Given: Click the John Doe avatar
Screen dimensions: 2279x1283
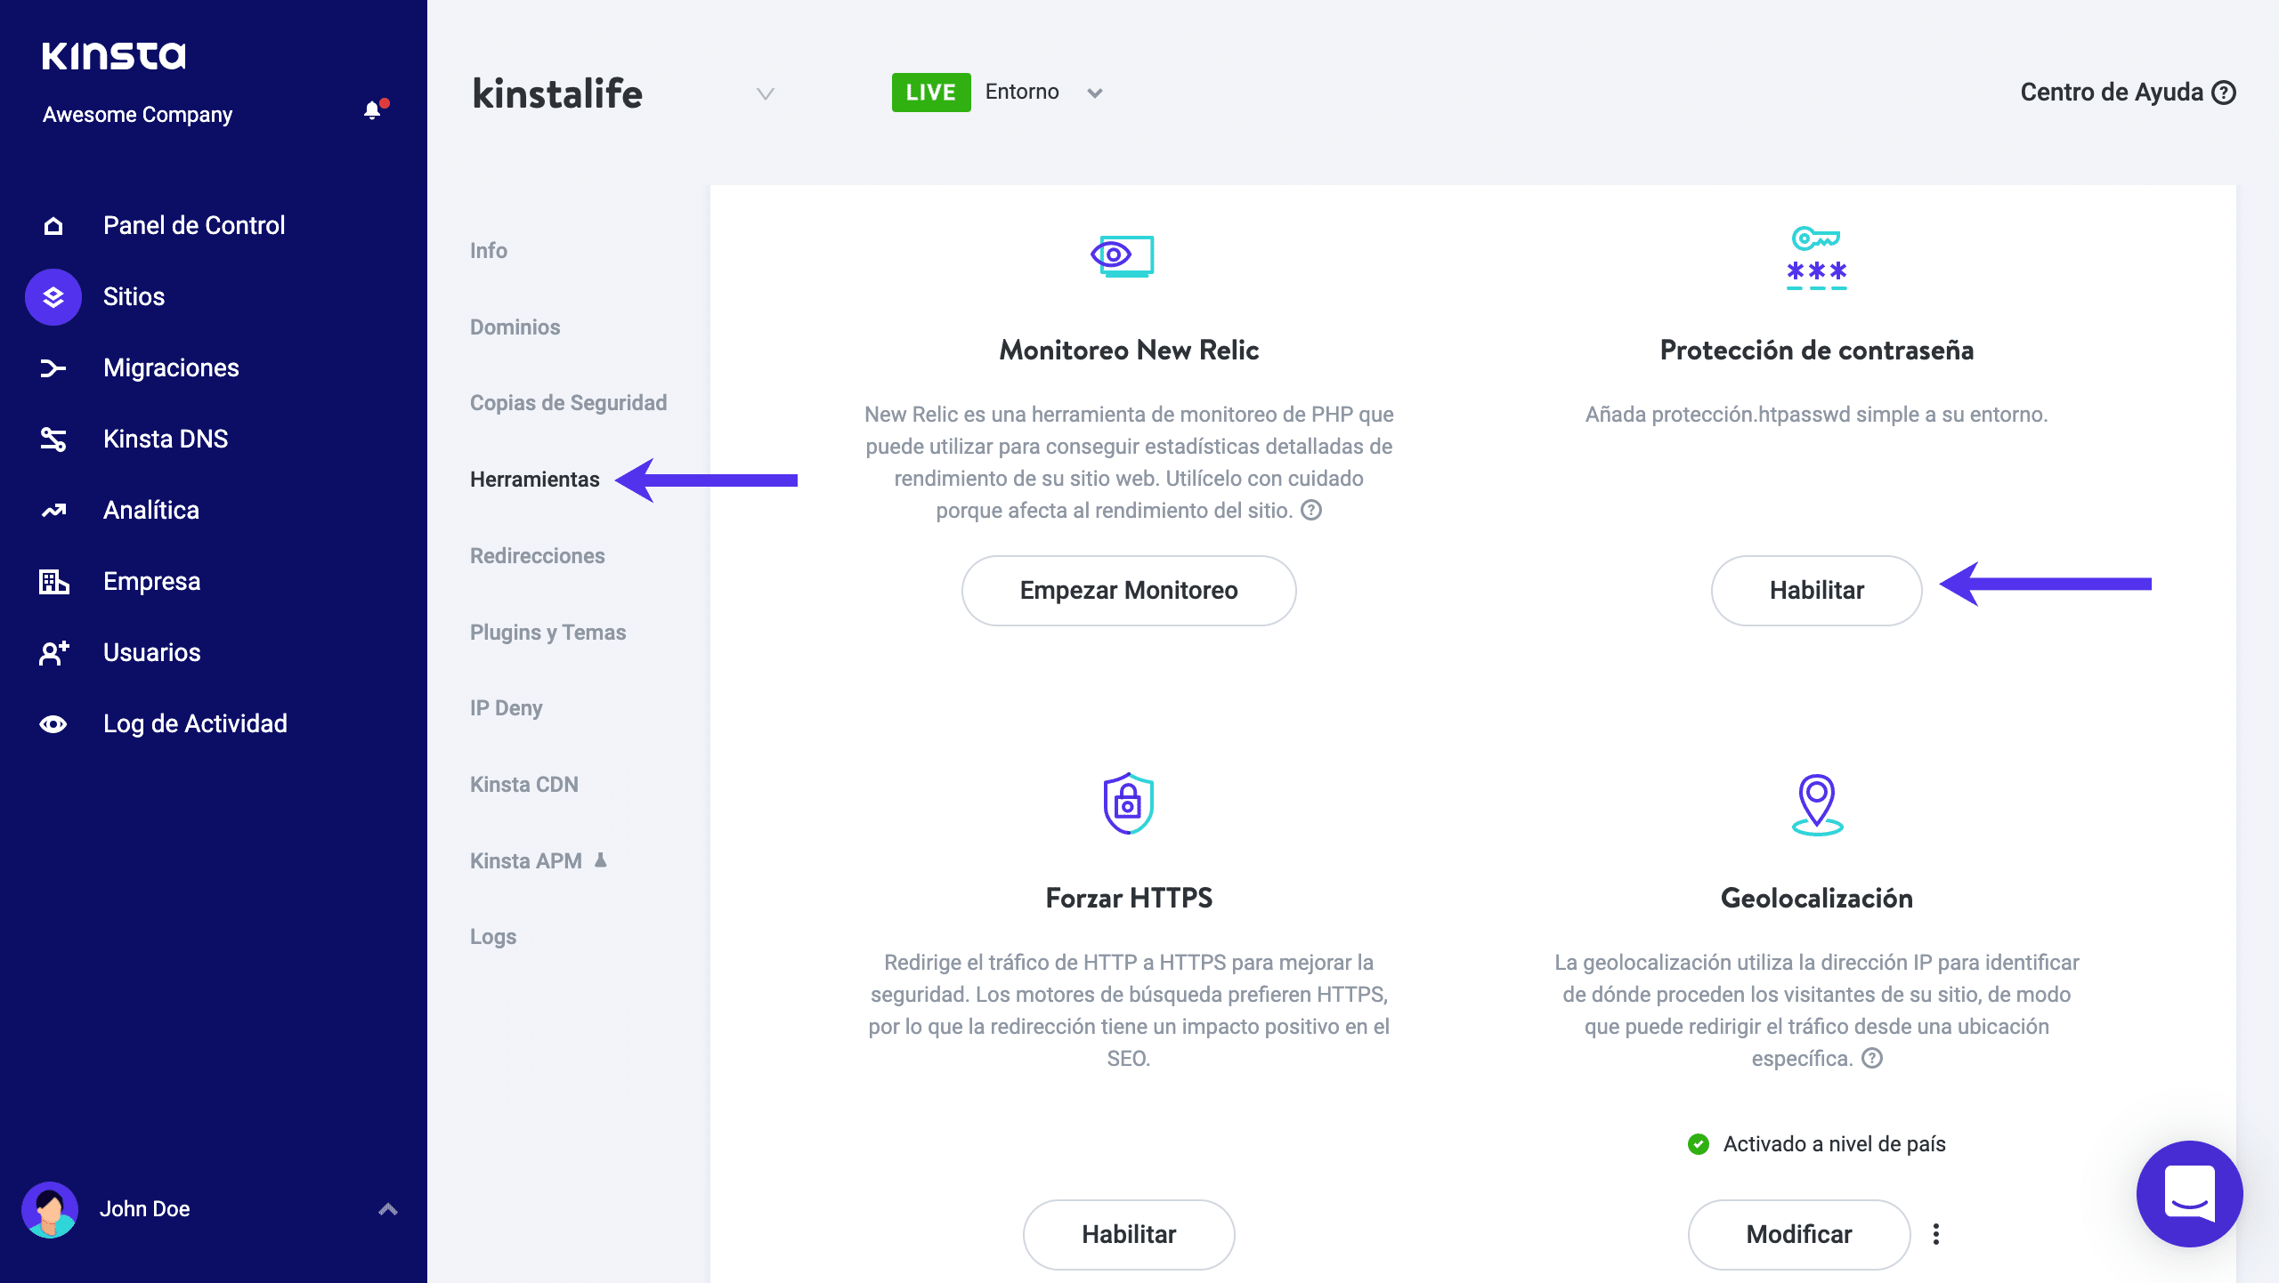Looking at the screenshot, I should click(x=50, y=1209).
